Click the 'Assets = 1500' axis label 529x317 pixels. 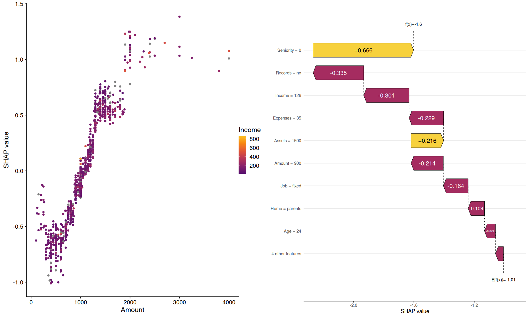[x=287, y=141]
